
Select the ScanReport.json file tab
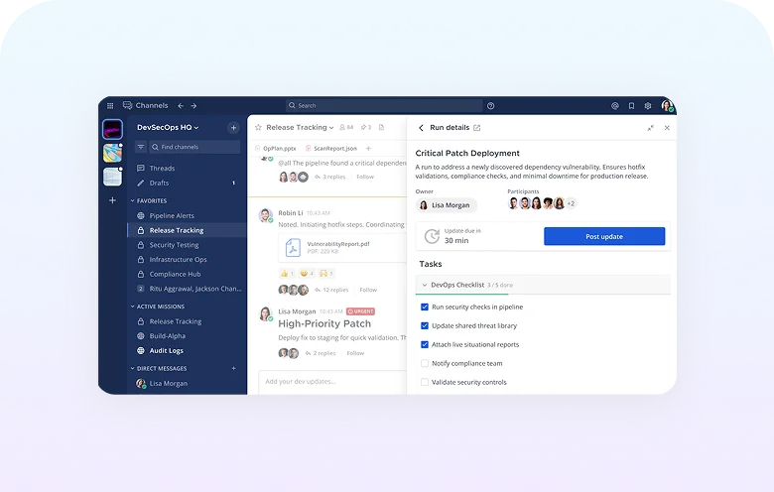334,148
